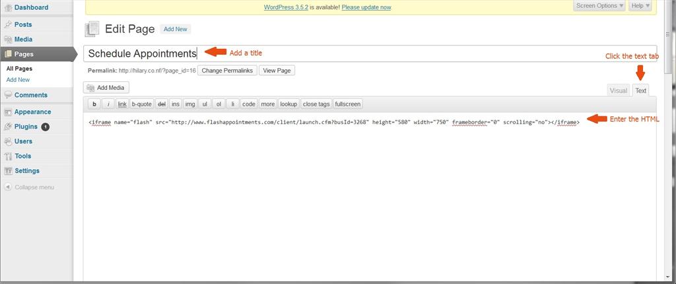Image resolution: width=676 pixels, height=284 pixels.
Task: Switch to the Text editor tab
Action: (x=640, y=90)
